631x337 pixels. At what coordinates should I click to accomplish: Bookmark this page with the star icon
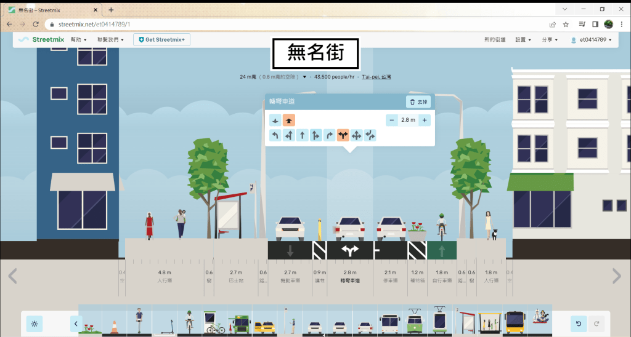[x=566, y=25]
